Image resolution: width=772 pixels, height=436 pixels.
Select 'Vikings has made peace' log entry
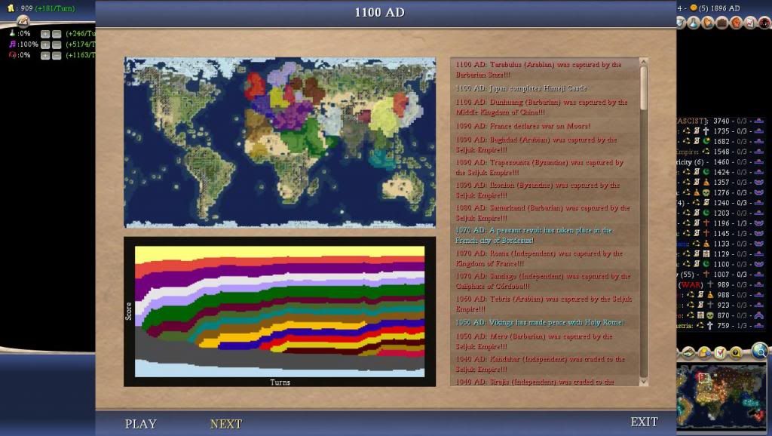[x=544, y=322]
